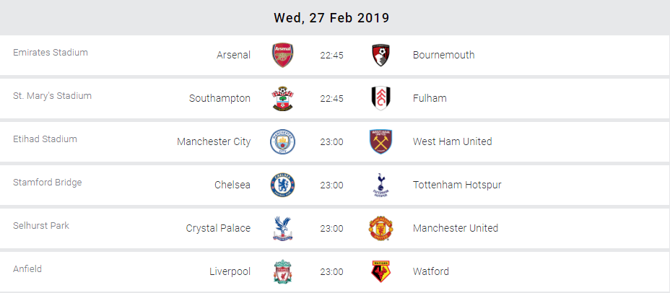Click the West Ham United crest
The image size is (670, 293).
coord(380,141)
